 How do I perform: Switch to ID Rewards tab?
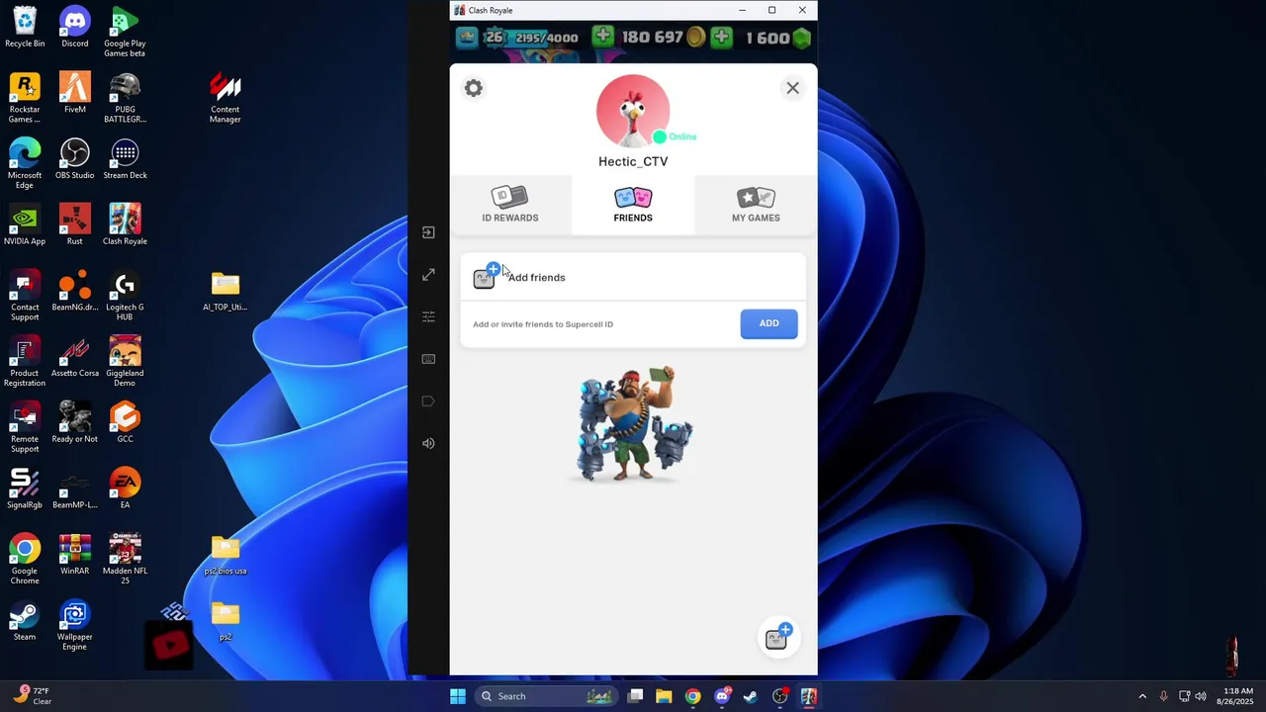510,205
